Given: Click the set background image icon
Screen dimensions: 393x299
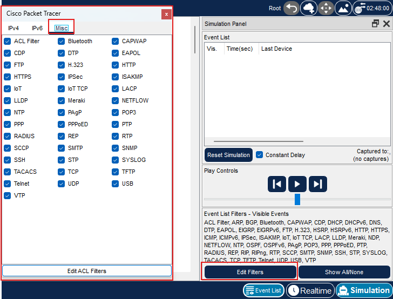Looking at the screenshot, I should click(343, 8).
